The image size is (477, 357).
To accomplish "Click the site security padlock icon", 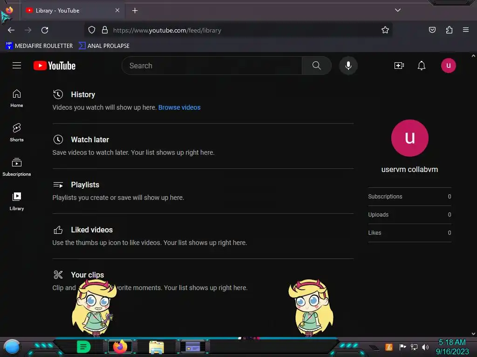I will click(105, 30).
